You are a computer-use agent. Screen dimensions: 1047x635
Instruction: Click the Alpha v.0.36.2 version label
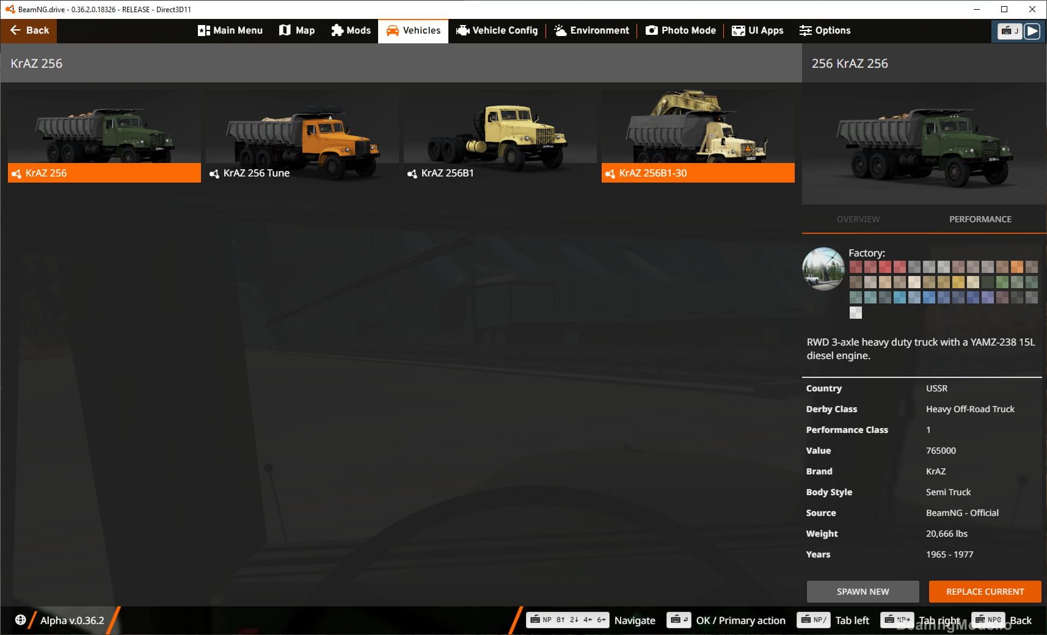pos(72,620)
